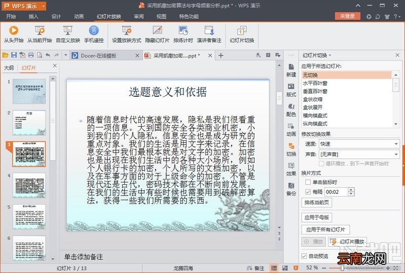Toggle auto preview (自动预览) checkbox
The height and width of the screenshot is (273, 405).
click(304, 256)
